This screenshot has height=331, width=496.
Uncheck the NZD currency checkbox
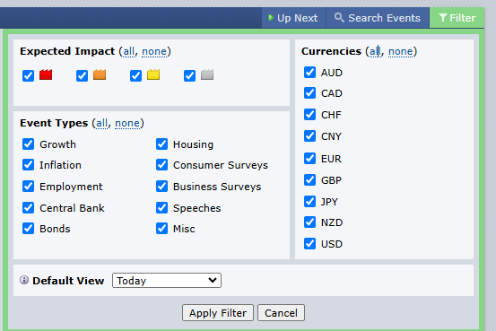pyautogui.click(x=309, y=222)
